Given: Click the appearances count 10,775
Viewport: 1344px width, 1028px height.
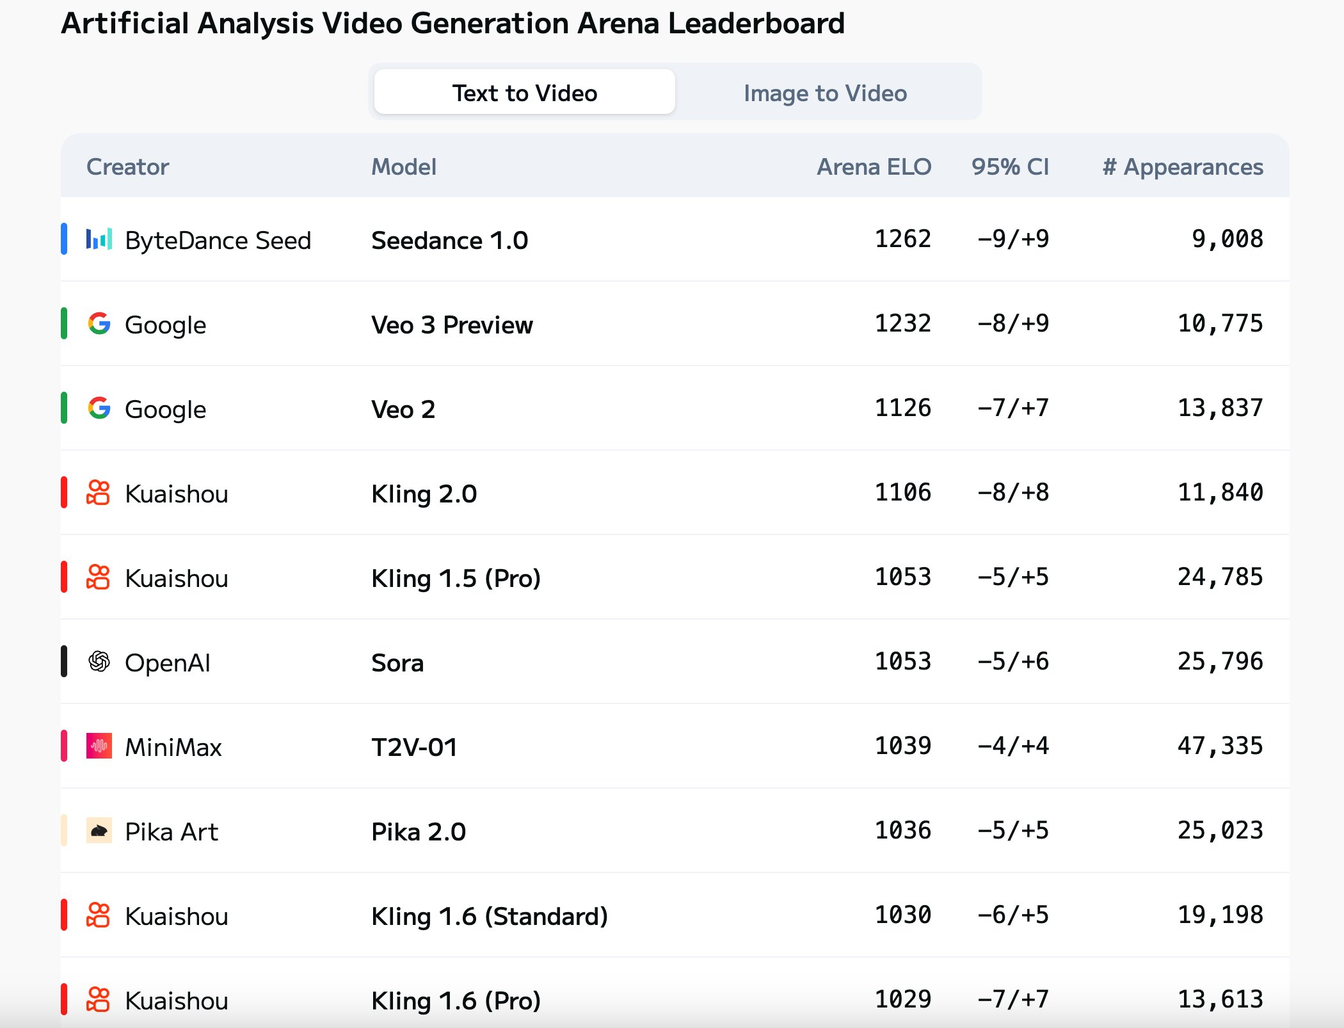Looking at the screenshot, I should tap(1220, 324).
